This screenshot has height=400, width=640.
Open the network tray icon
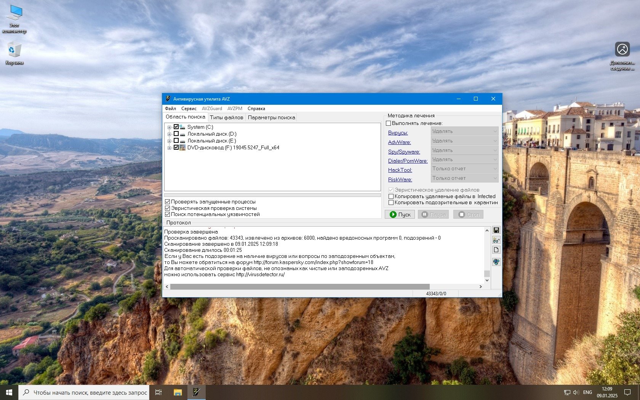(567, 392)
